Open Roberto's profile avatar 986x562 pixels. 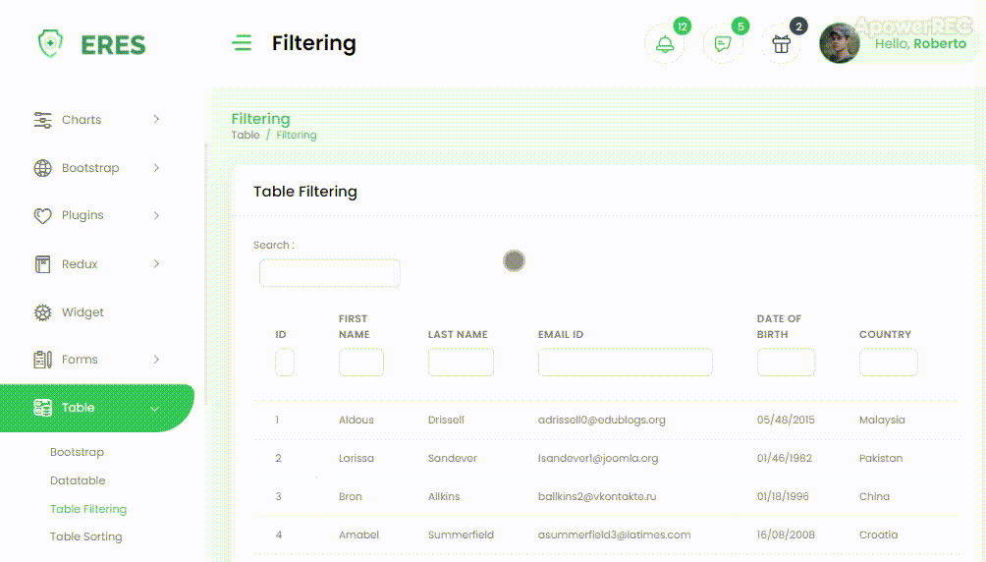click(840, 43)
